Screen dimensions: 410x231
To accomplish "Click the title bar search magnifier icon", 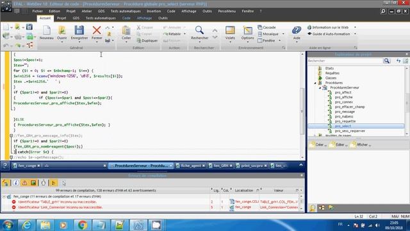I will (383, 12).
